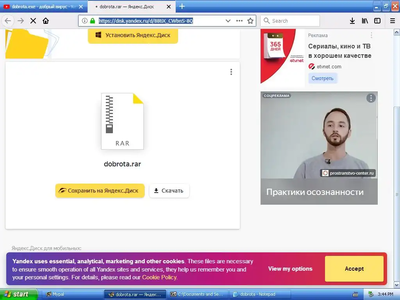Open Сериалы, кино и ТВ ad headline

339,51
